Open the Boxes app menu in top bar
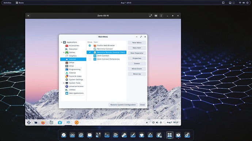 click(20, 3)
